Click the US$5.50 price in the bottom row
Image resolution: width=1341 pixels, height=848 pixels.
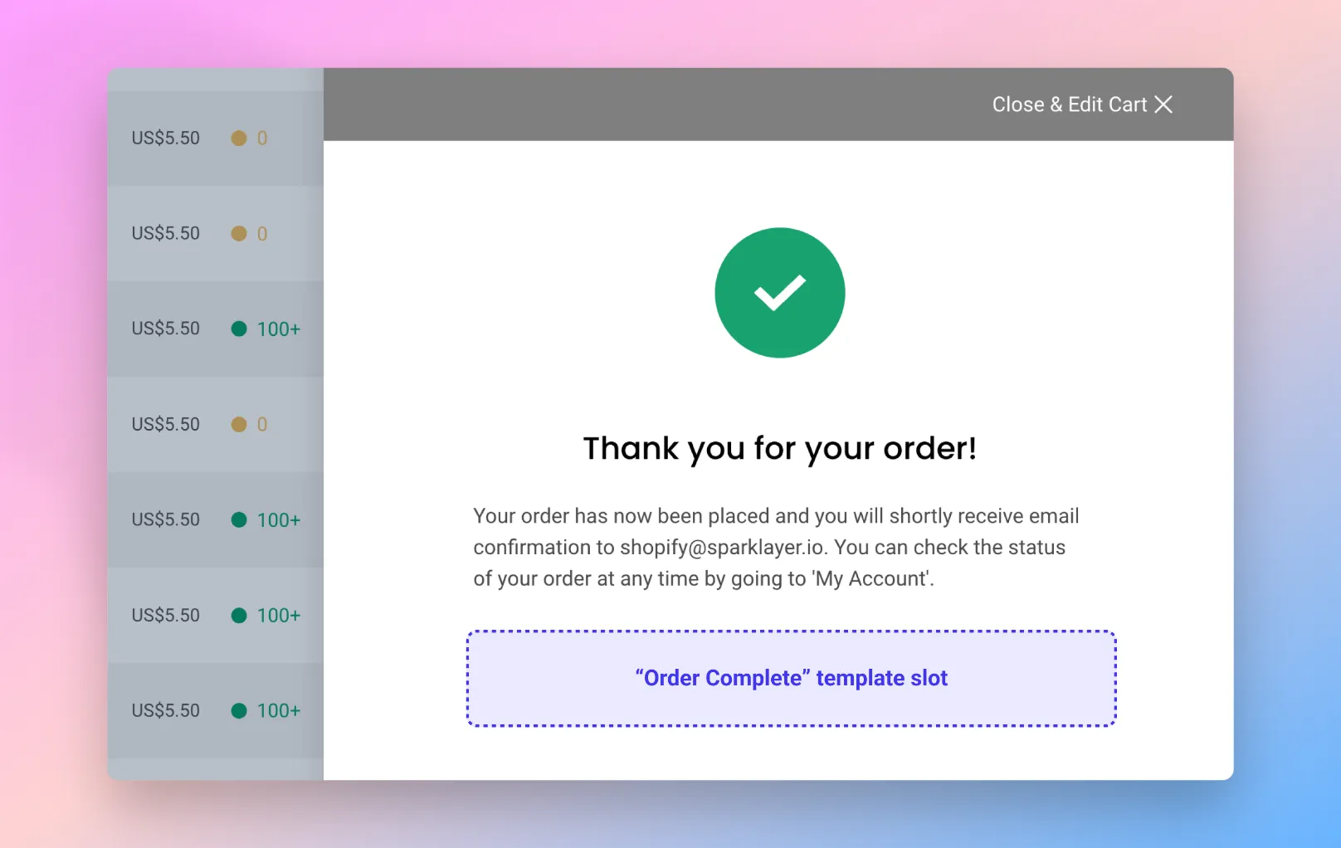(166, 710)
